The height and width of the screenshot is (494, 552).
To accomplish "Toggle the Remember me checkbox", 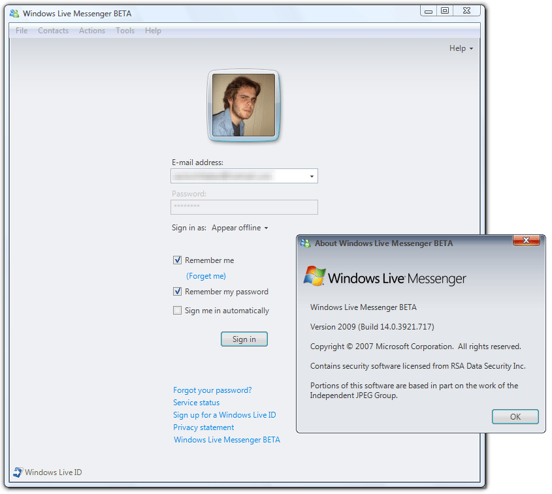I will 178,260.
